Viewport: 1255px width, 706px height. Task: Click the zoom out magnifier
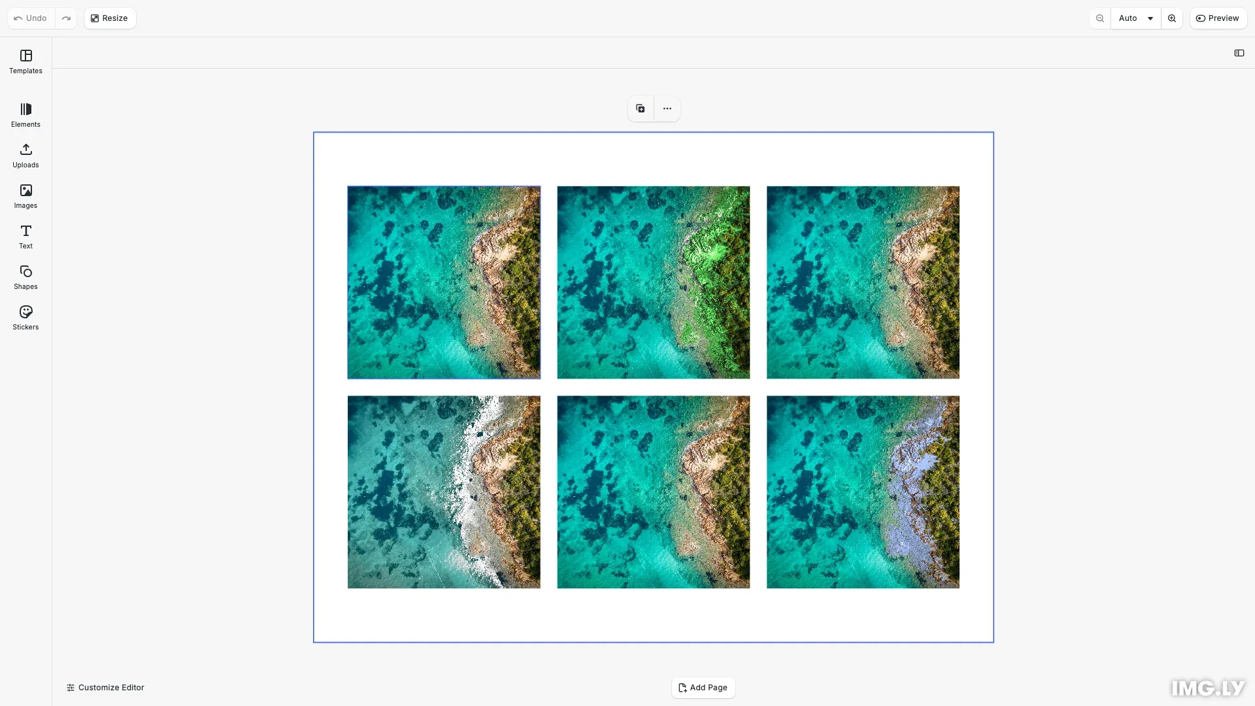tap(1100, 18)
